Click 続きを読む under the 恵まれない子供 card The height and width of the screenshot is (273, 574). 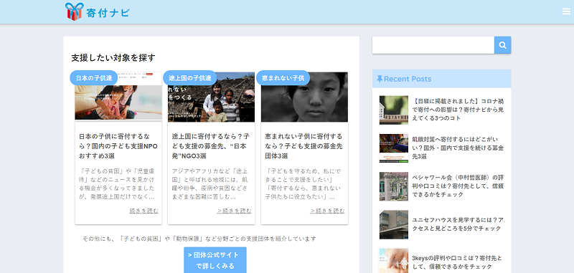(x=327, y=211)
